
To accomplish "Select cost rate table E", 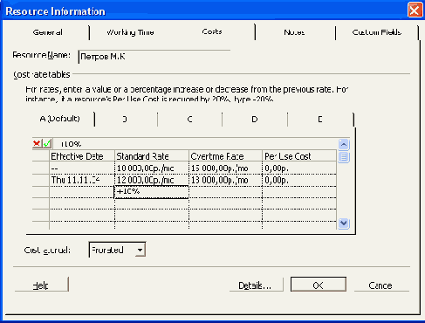I will [x=320, y=119].
